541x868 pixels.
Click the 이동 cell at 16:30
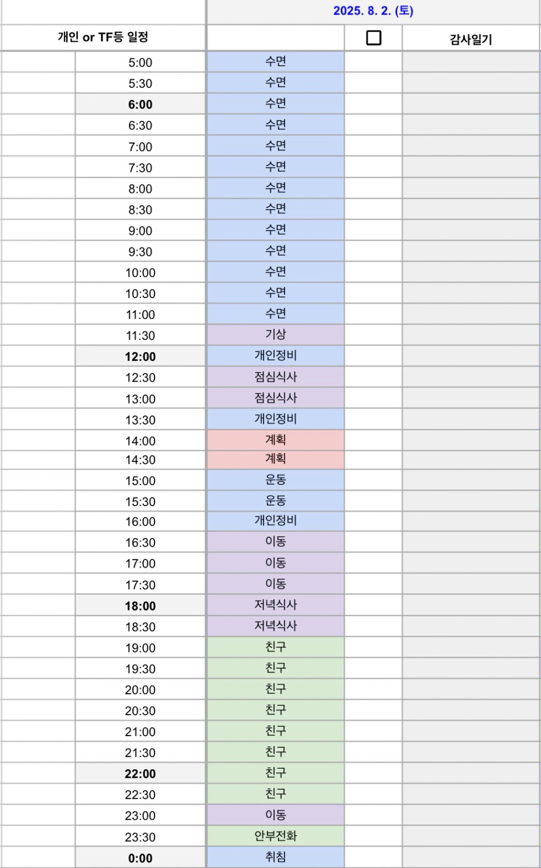pyautogui.click(x=276, y=541)
